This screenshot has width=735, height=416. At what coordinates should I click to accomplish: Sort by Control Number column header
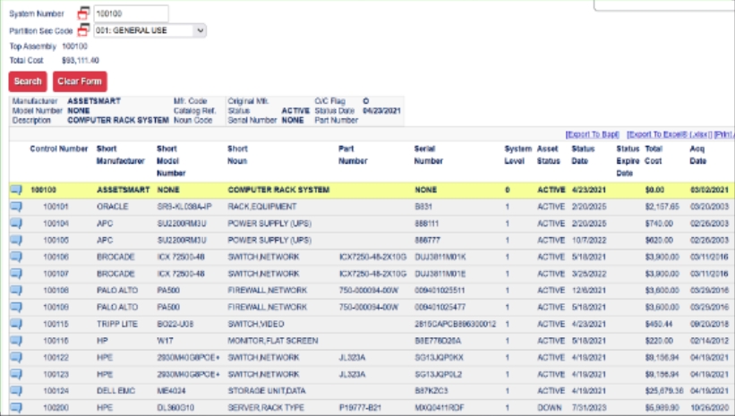[59, 149]
